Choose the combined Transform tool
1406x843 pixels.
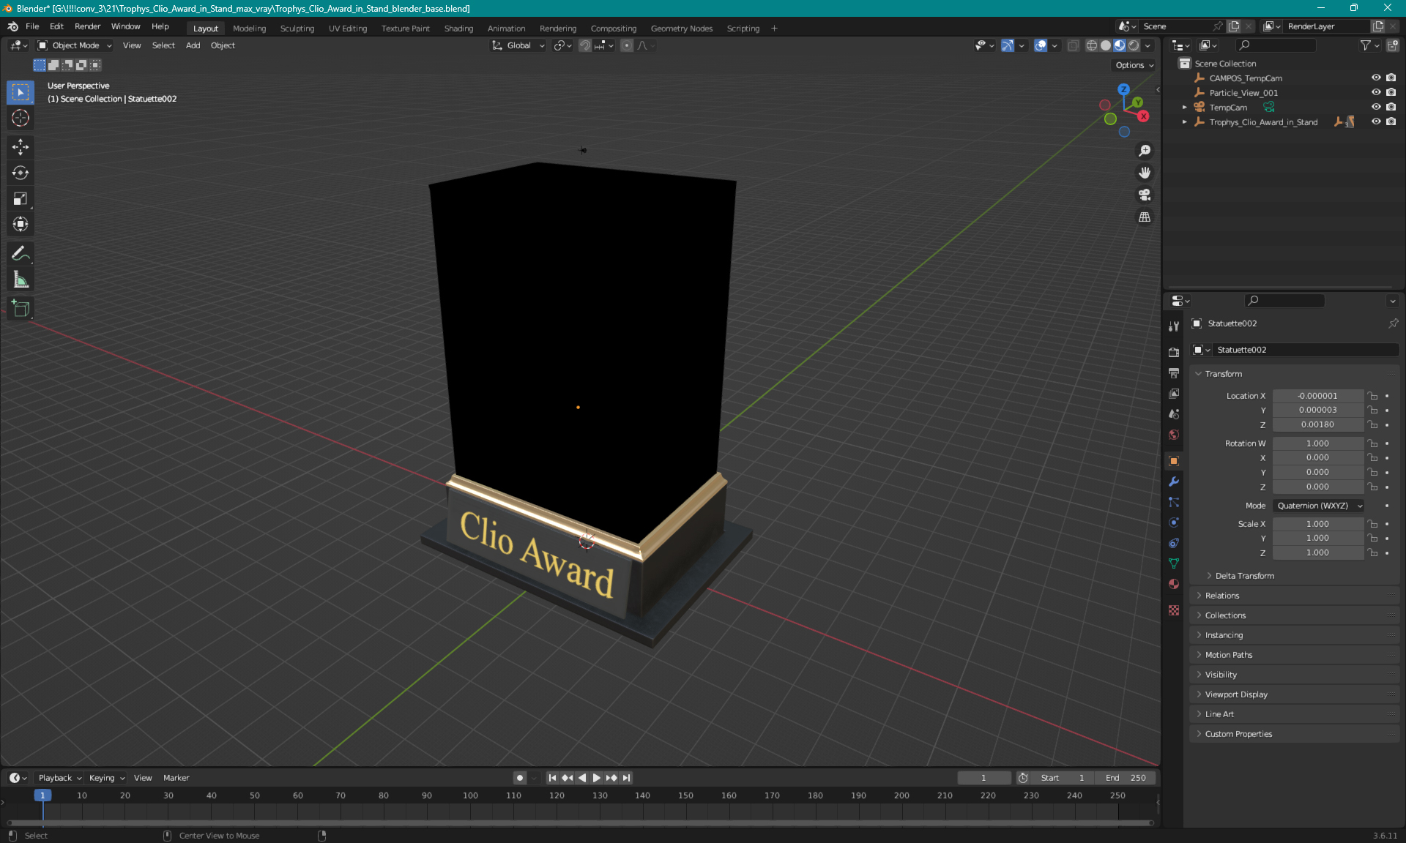(21, 224)
